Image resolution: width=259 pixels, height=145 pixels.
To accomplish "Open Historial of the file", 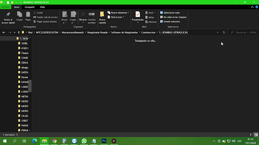I will pos(151,22).
